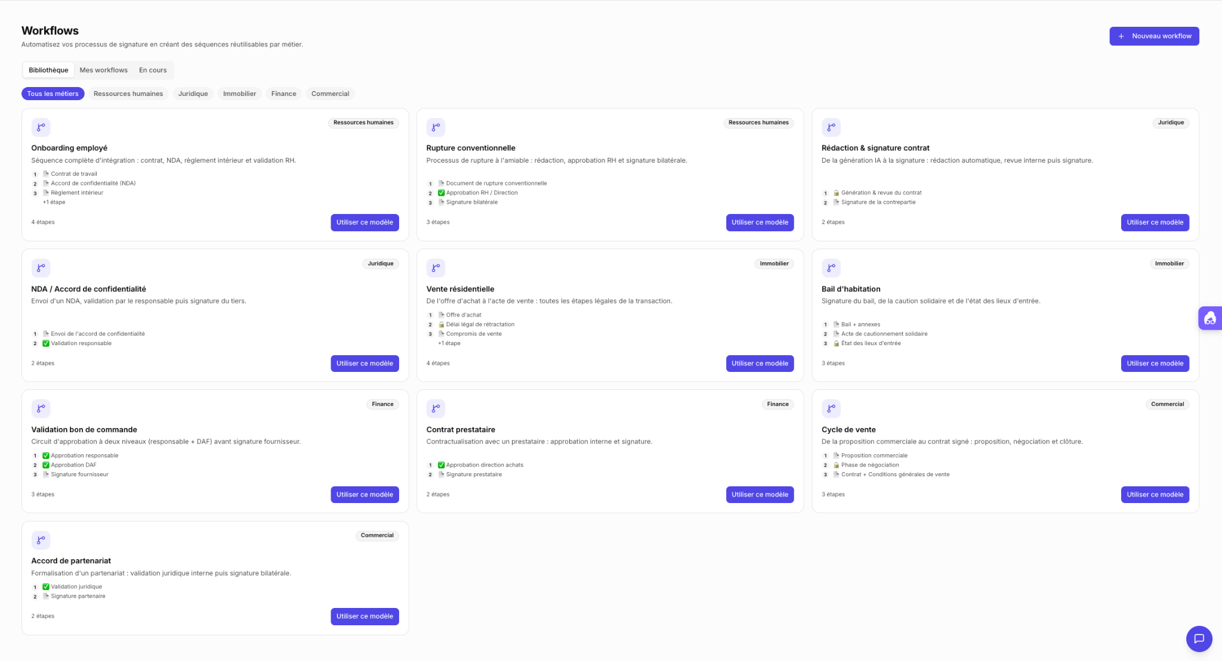Filter by Ressources humaines category chip
Screen dimensions: 1222x661
[128, 94]
